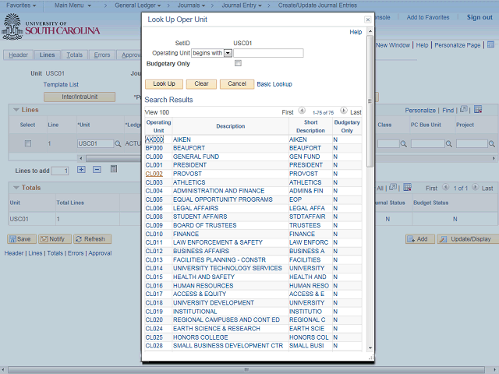The width and height of the screenshot is (499, 374).
Task: Click the ATHLETICS description link
Action: [x=189, y=182]
